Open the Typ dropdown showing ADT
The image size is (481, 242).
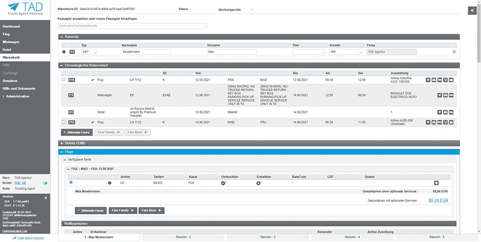[89, 52]
